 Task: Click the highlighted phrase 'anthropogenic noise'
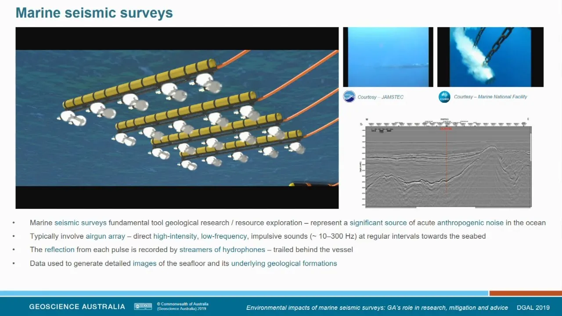click(470, 223)
